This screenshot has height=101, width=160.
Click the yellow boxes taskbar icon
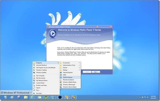tap(67, 97)
